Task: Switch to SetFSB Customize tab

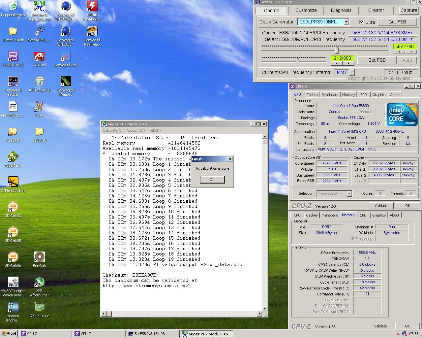Action: (x=306, y=10)
